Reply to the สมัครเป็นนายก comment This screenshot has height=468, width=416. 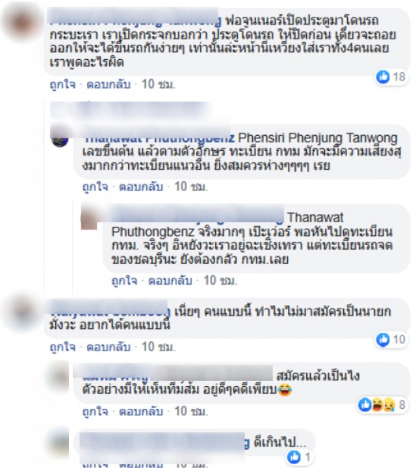pyautogui.click(x=109, y=347)
